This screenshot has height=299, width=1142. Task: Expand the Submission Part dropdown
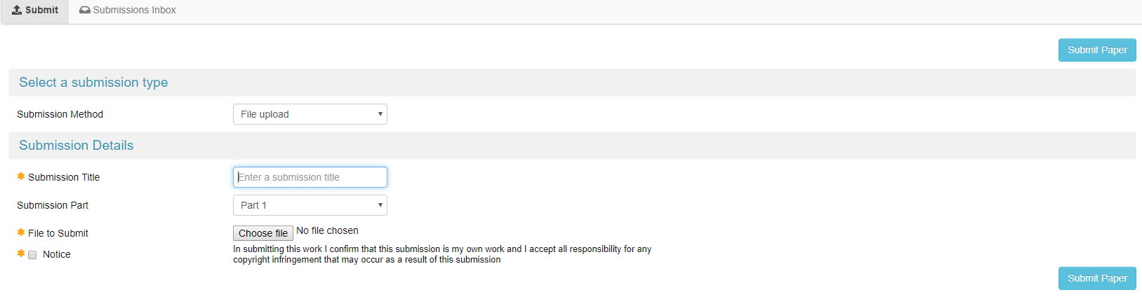coord(310,205)
